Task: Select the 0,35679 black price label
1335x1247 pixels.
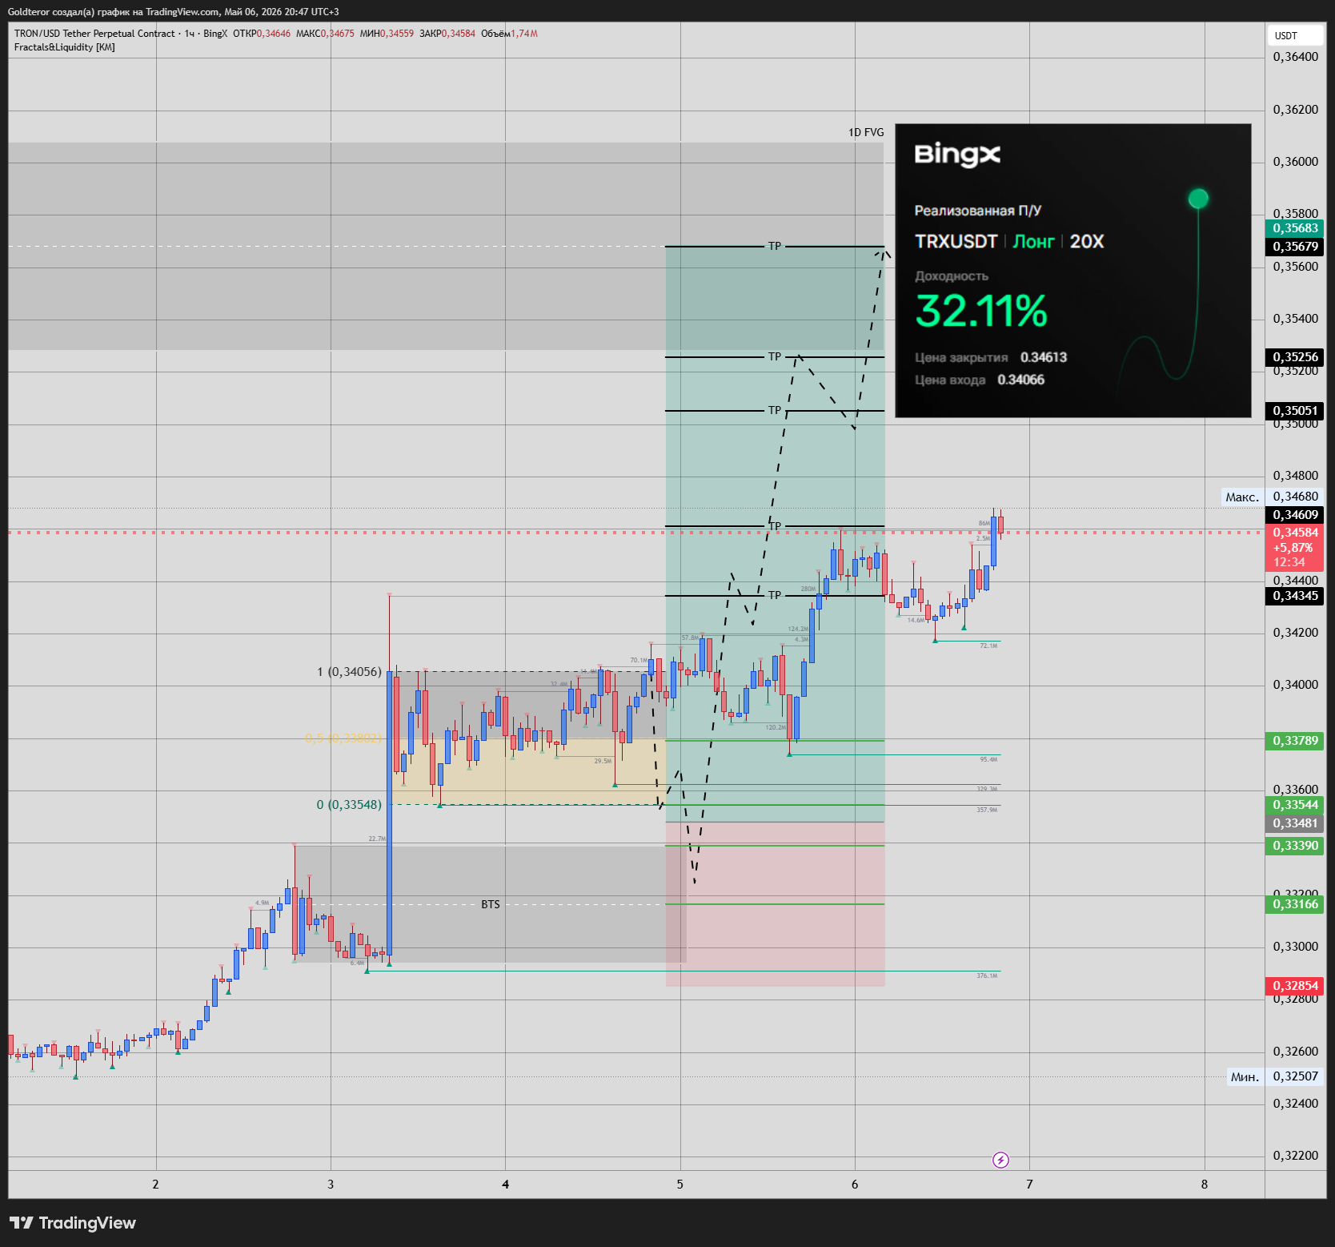Action: (x=1295, y=247)
